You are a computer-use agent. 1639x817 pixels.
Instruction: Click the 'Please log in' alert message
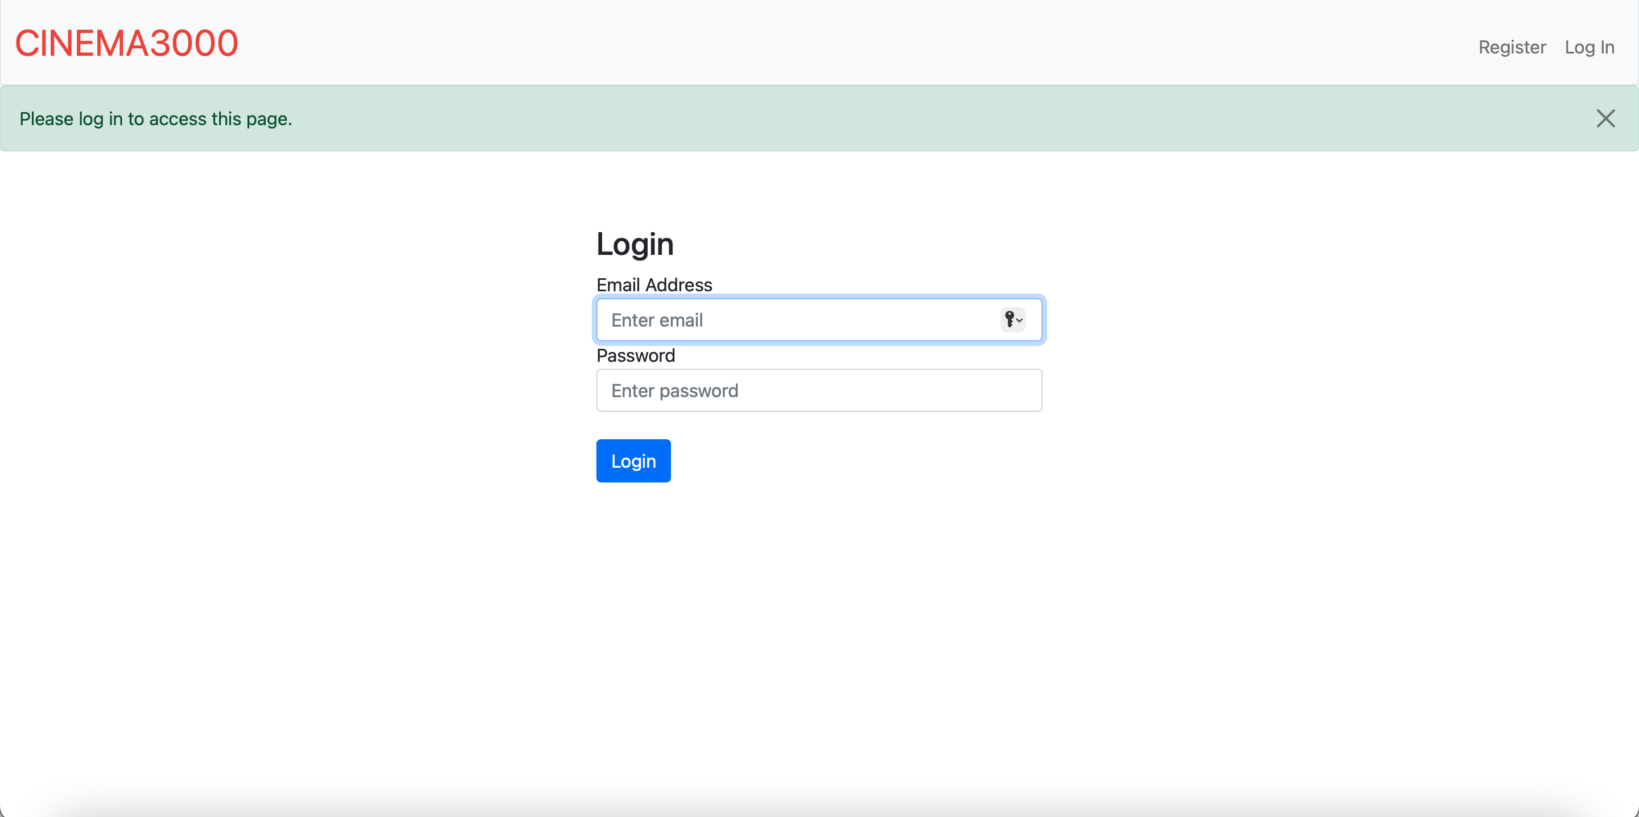tap(156, 119)
